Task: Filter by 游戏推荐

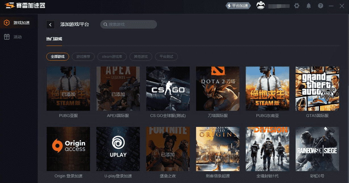Action: pyautogui.click(x=83, y=57)
